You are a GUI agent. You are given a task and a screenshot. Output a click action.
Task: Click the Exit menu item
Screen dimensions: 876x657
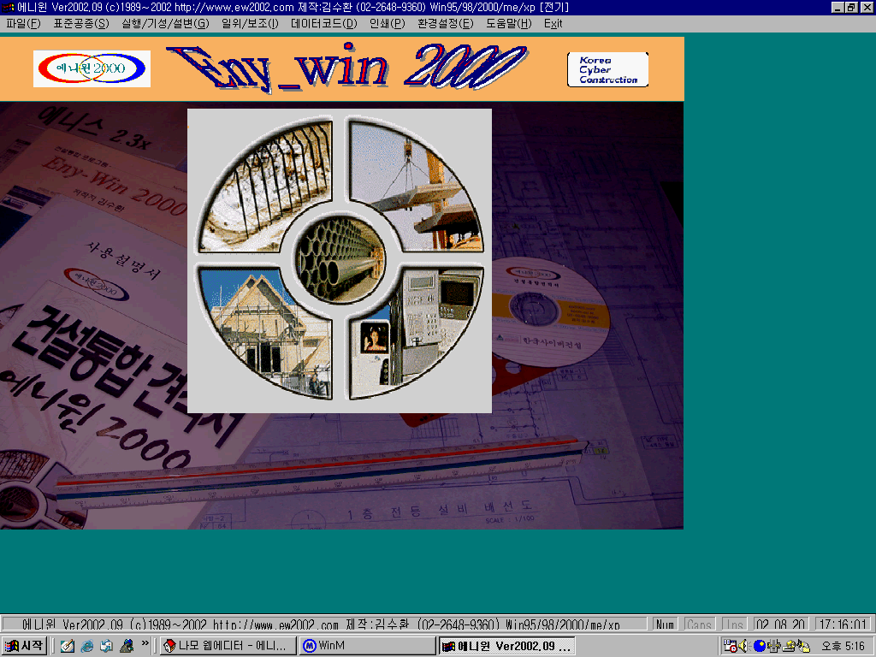point(553,23)
